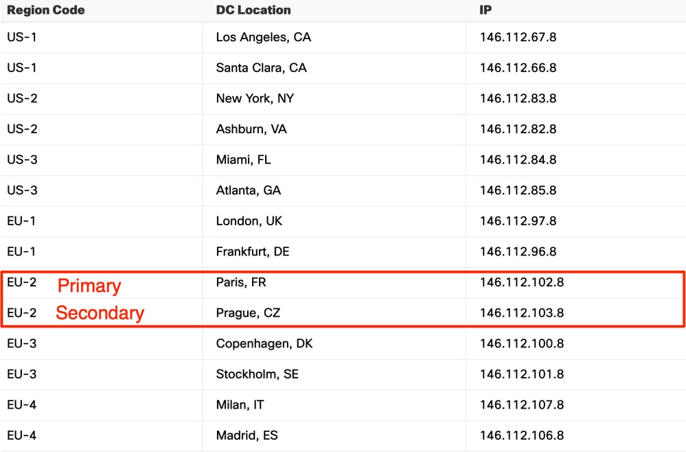Click the IP column header
The image size is (686, 452).
point(485,10)
